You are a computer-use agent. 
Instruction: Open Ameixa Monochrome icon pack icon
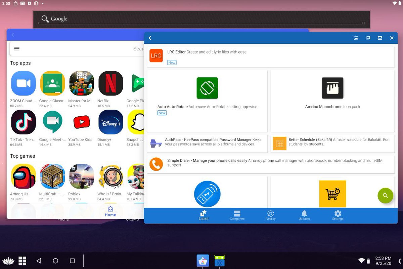click(332, 88)
